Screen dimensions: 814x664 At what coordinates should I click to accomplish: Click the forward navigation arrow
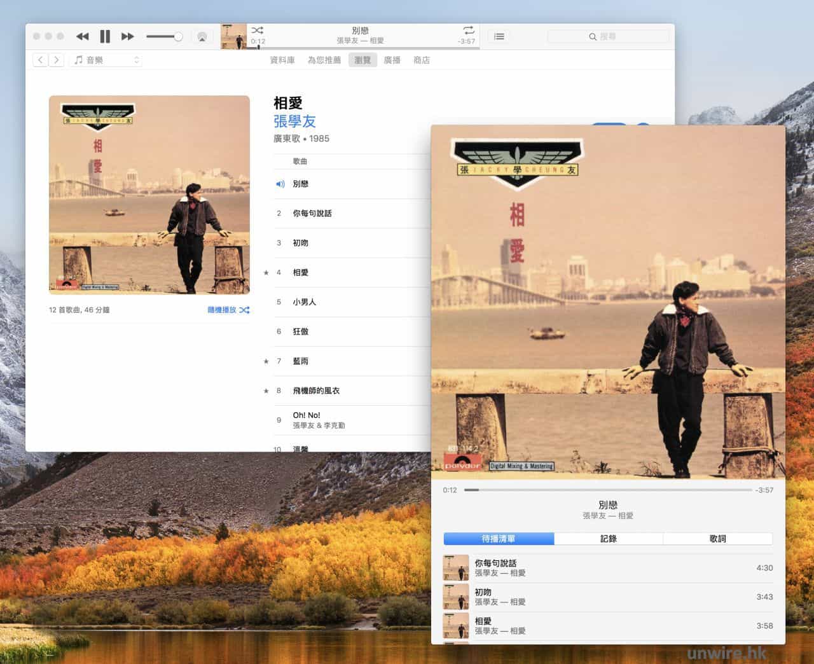tap(57, 60)
